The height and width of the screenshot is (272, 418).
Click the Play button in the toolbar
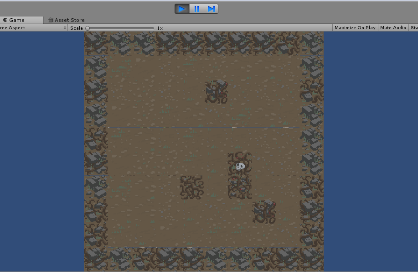182,9
